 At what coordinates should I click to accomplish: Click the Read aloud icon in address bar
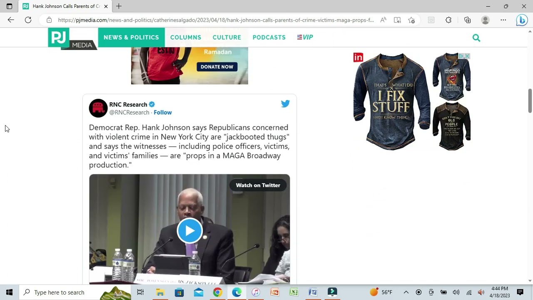[383, 20]
